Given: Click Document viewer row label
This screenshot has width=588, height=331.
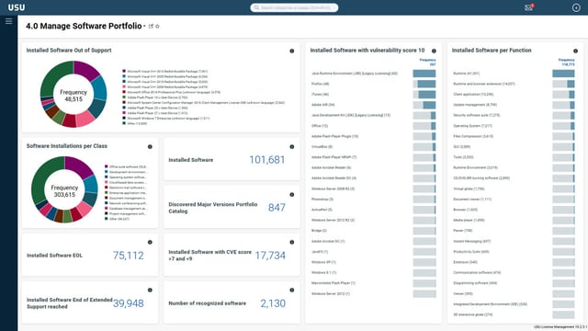Looking at the screenshot, I should (x=472, y=200).
